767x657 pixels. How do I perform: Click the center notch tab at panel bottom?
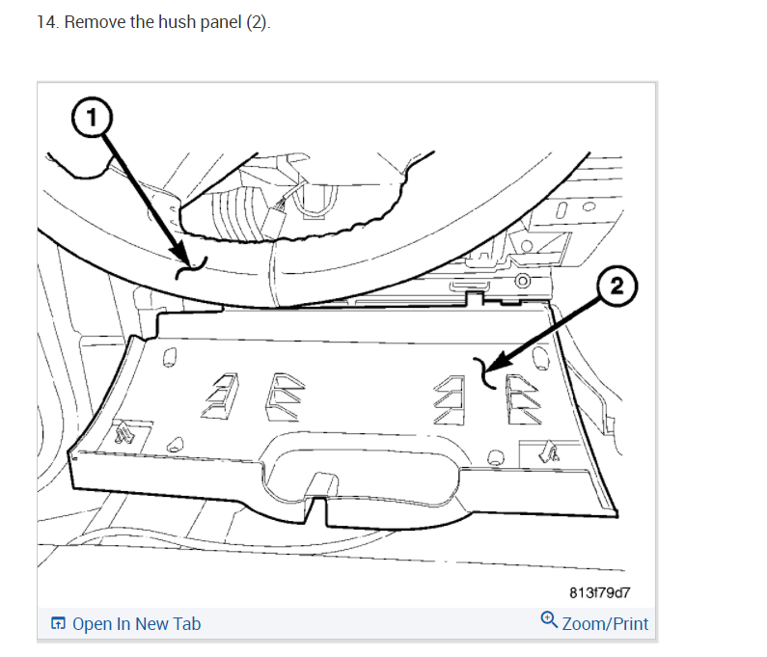[321, 486]
